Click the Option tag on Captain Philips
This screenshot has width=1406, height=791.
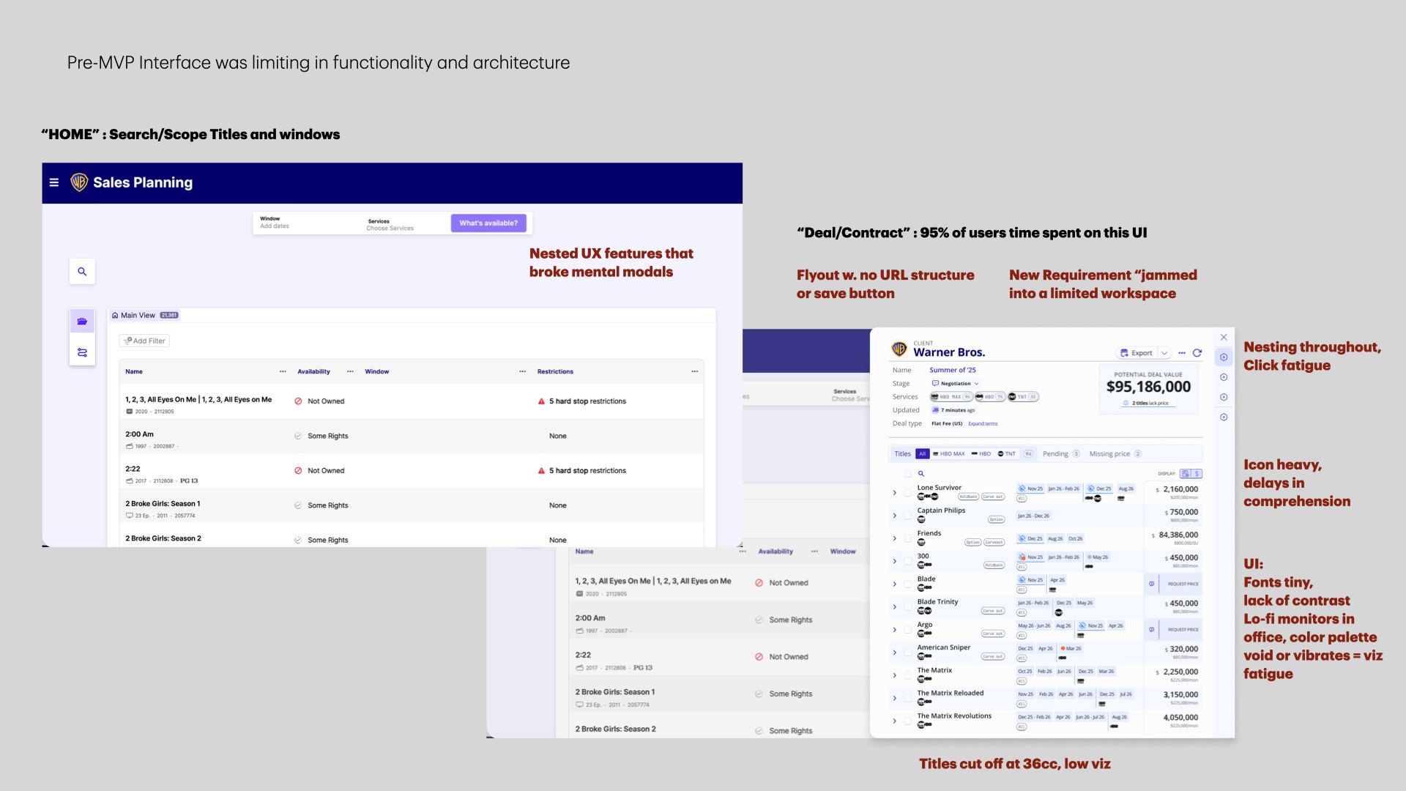click(x=996, y=520)
